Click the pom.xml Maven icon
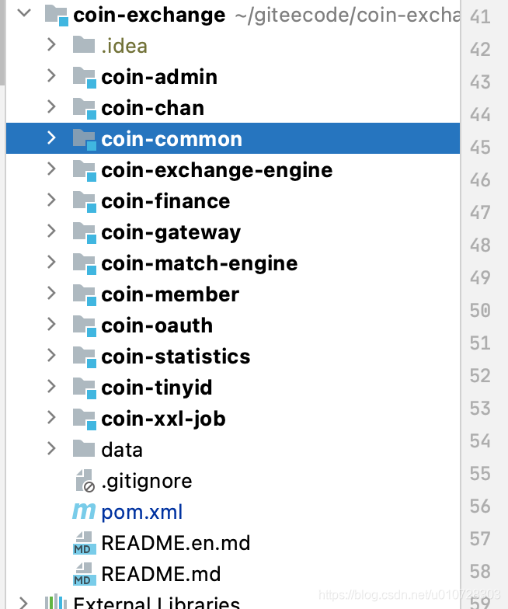Image resolution: width=508 pixels, height=609 pixels. (84, 511)
